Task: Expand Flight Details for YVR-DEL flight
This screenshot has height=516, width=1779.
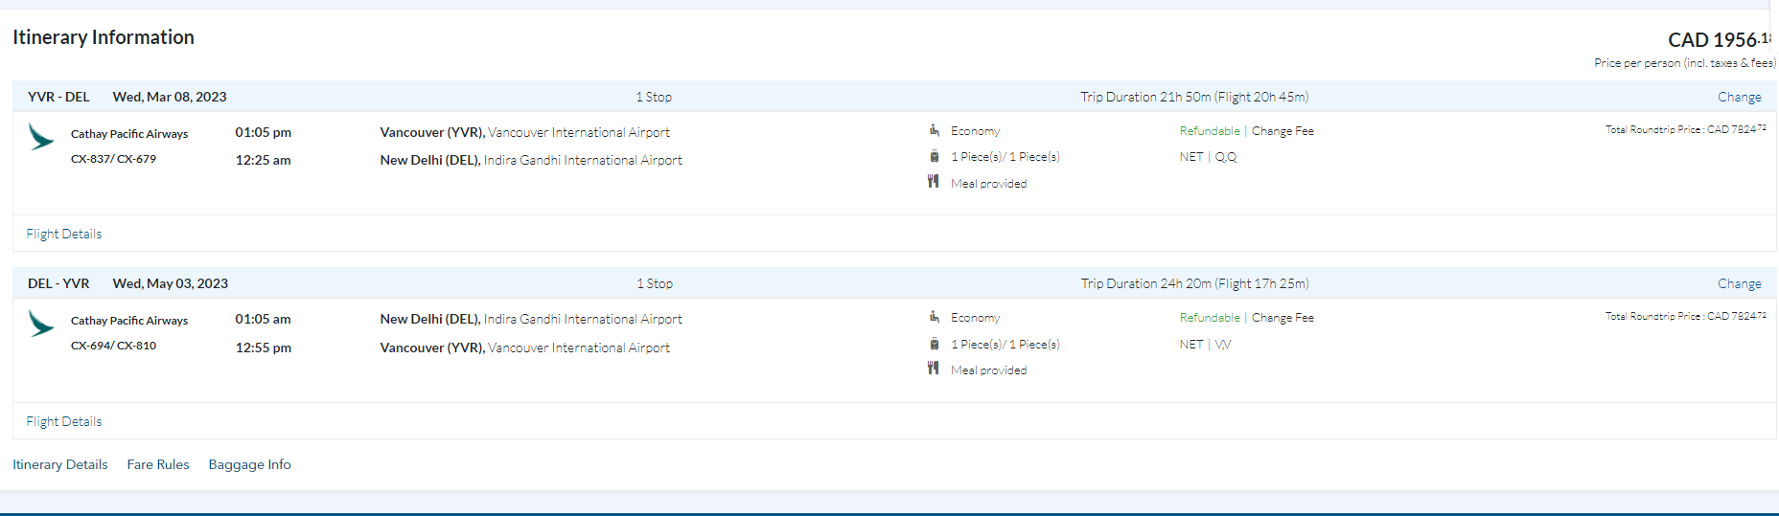Action: (64, 234)
